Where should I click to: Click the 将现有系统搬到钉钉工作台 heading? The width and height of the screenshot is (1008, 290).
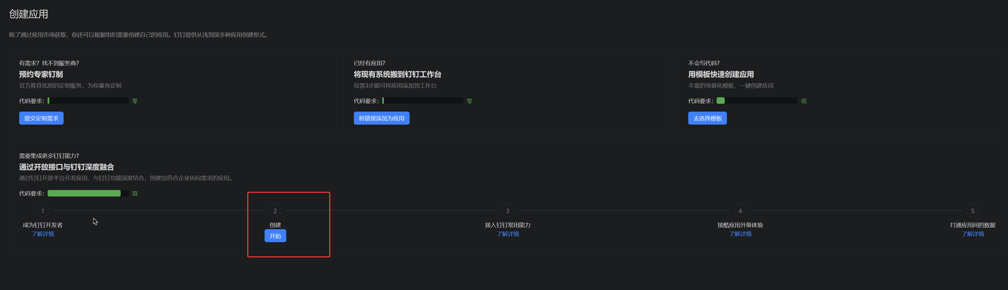(x=398, y=74)
